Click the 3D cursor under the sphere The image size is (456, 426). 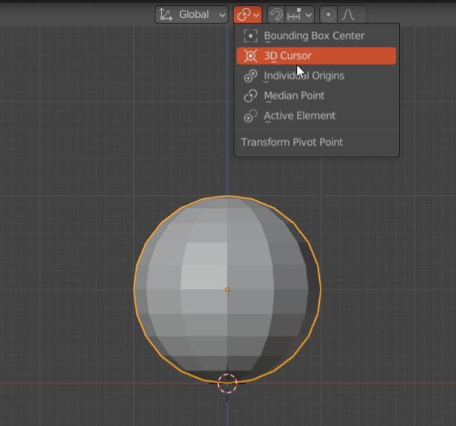227,384
